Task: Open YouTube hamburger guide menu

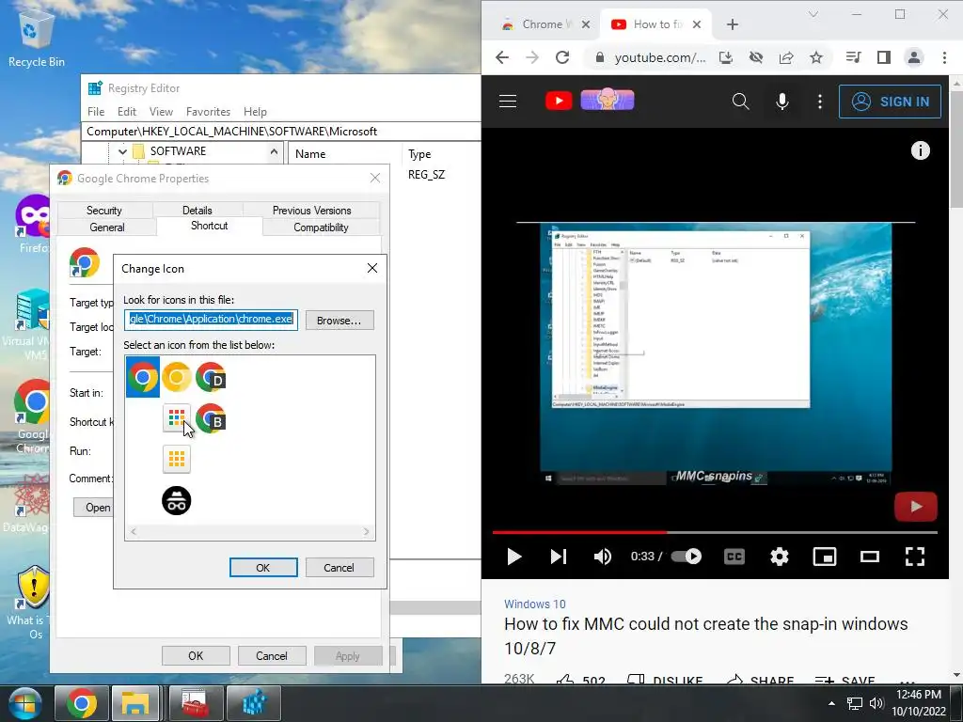Action: [x=508, y=102]
